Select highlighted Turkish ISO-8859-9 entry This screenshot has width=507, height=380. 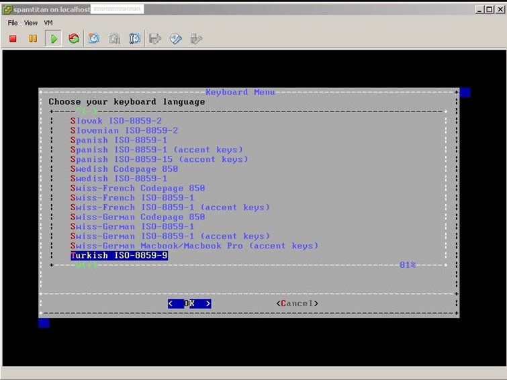(x=119, y=256)
